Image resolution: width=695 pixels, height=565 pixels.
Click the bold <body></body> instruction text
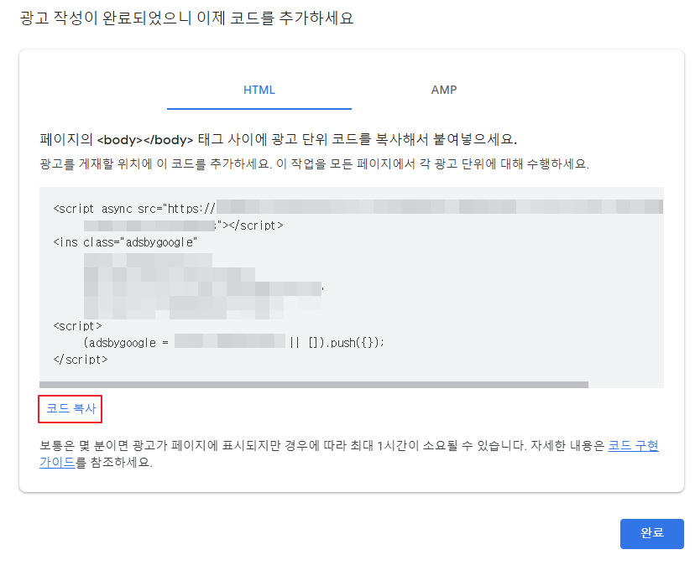click(x=279, y=139)
